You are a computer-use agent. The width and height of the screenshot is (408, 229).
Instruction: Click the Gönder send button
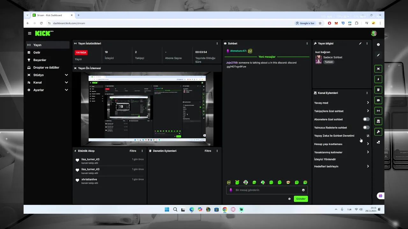click(x=301, y=199)
